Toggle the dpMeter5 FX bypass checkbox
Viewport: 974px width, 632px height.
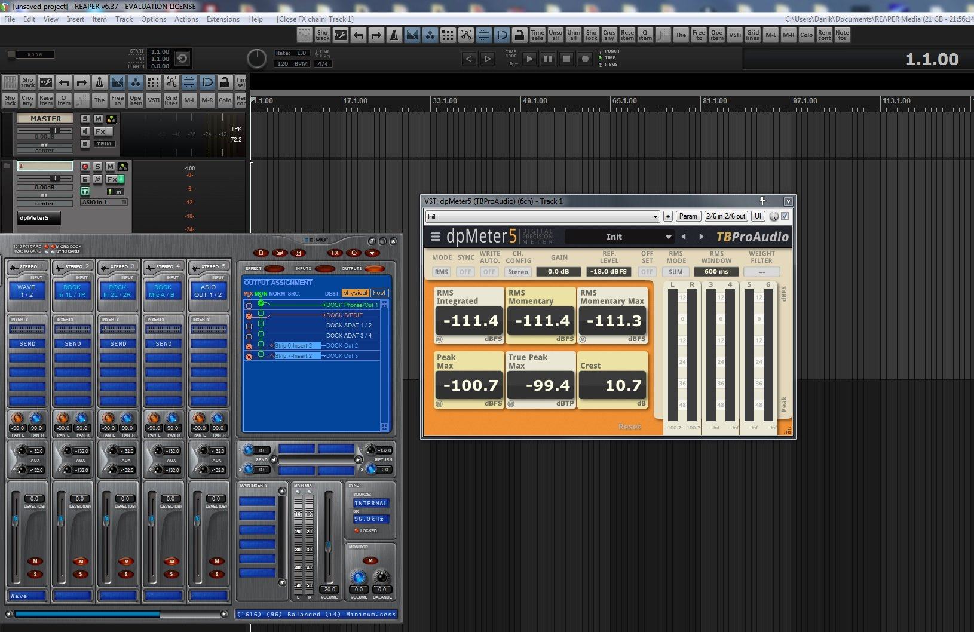785,216
